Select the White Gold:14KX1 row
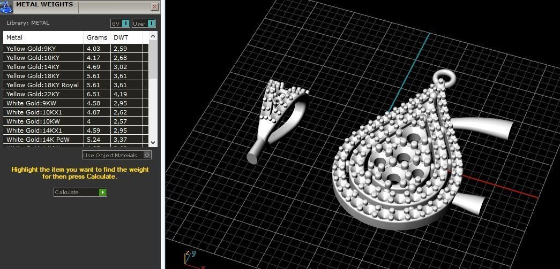The width and height of the screenshot is (560, 269). tap(76, 130)
